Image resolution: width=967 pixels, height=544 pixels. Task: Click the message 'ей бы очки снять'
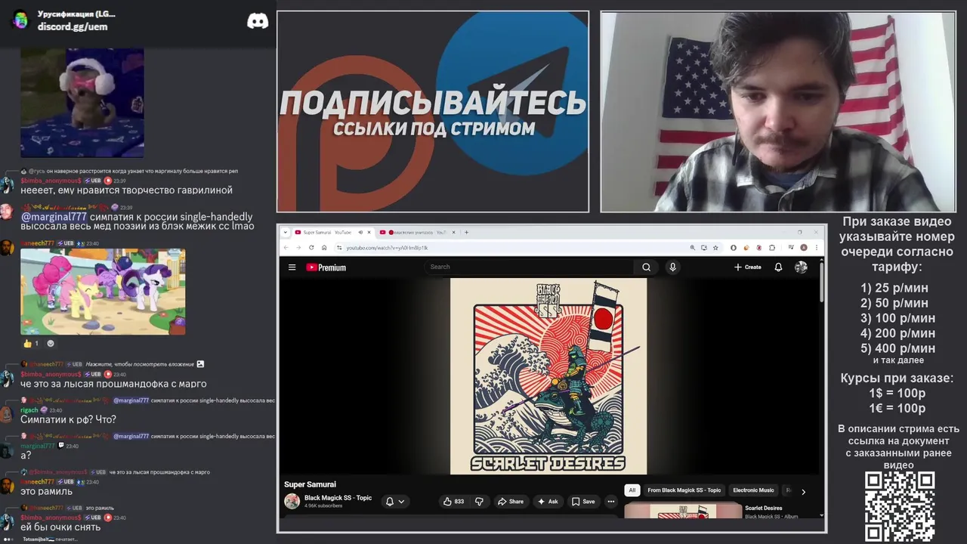click(60, 527)
